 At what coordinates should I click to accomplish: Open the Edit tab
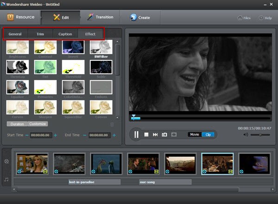61,18
